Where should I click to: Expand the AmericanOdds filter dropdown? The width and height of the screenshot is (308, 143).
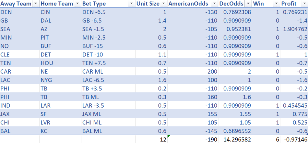pos(214,4)
